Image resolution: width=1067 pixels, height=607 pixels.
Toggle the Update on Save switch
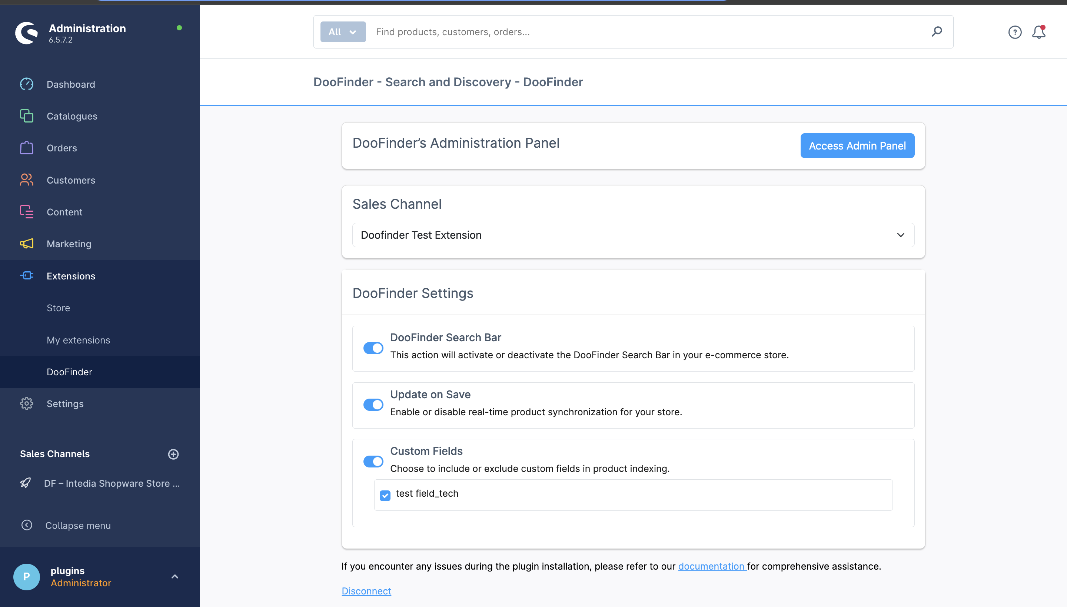[x=373, y=405]
